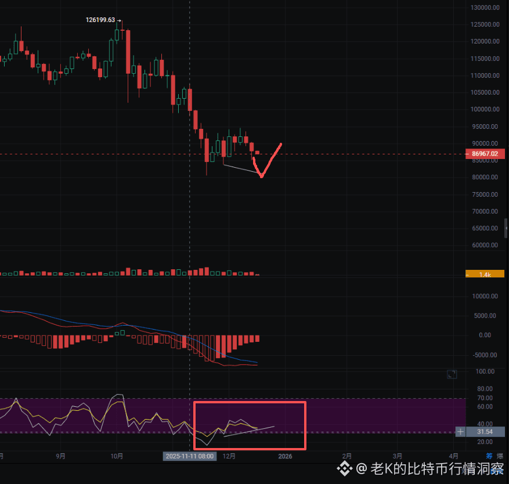Click the 10月 time axis label
Image resolution: width=509 pixels, height=484 pixels.
pos(117,456)
